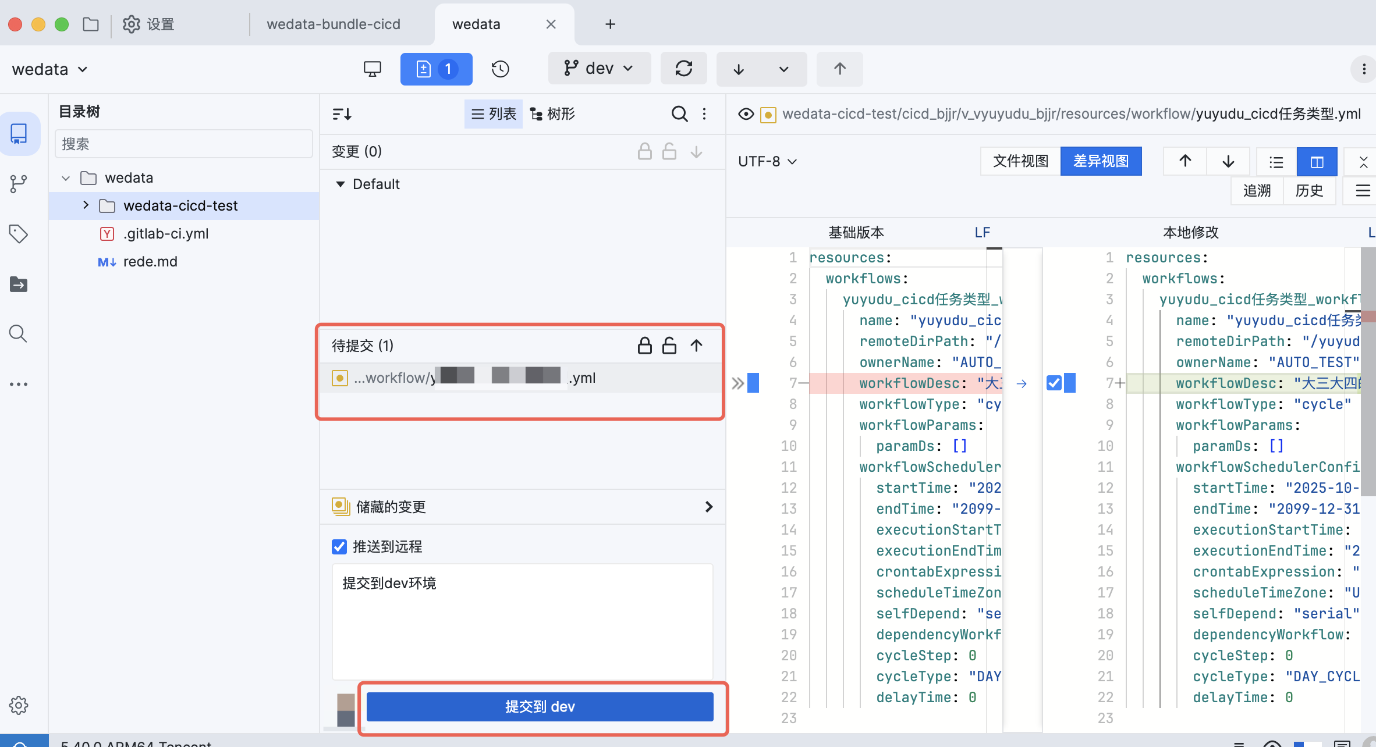Screen dimensions: 1376x747
Task: Toggle the eye preview icon beside file path
Action: 746,114
